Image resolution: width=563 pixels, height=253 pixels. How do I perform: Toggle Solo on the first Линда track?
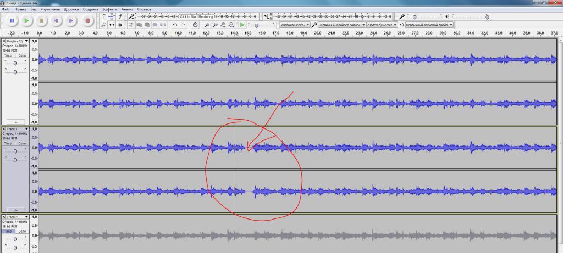(x=22, y=55)
